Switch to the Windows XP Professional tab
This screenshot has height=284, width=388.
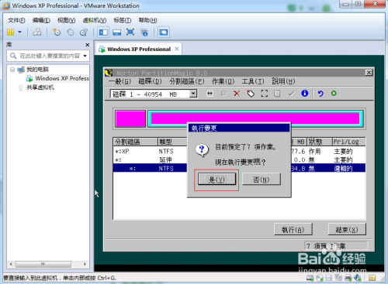point(139,49)
